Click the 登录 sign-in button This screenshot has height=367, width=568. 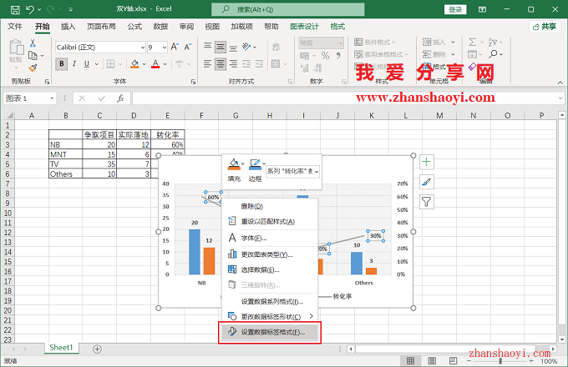click(x=455, y=10)
